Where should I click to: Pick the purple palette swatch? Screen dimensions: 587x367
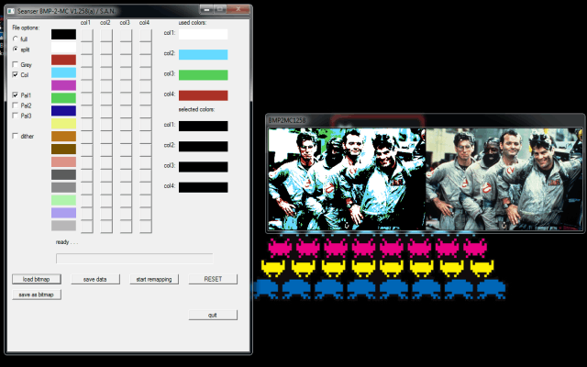[x=63, y=85]
